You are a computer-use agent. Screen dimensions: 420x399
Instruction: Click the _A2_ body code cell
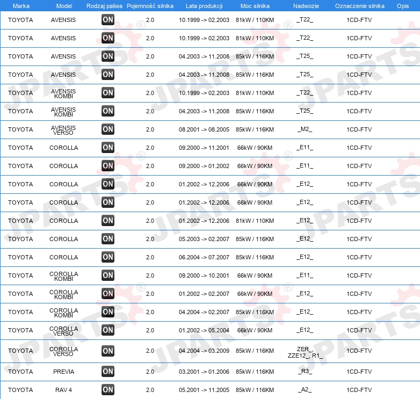[305, 390]
